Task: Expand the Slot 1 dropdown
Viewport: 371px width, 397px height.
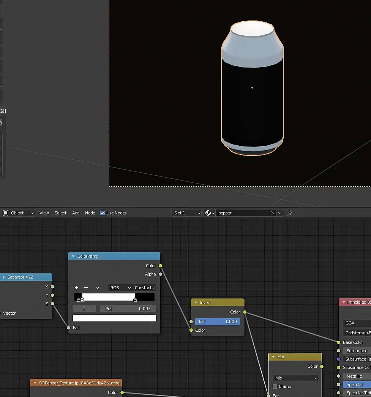Action: pos(186,213)
